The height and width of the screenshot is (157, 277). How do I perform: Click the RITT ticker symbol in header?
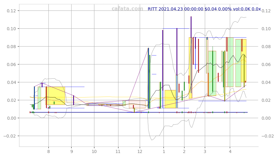[152, 9]
